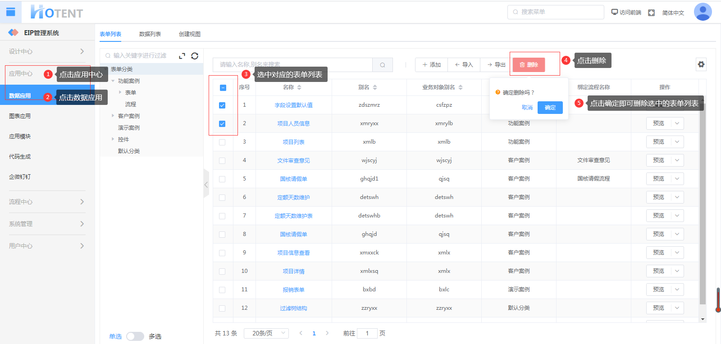Toggle the top-left sidebar menu icon
This screenshot has height=344, width=721.
[x=11, y=12]
